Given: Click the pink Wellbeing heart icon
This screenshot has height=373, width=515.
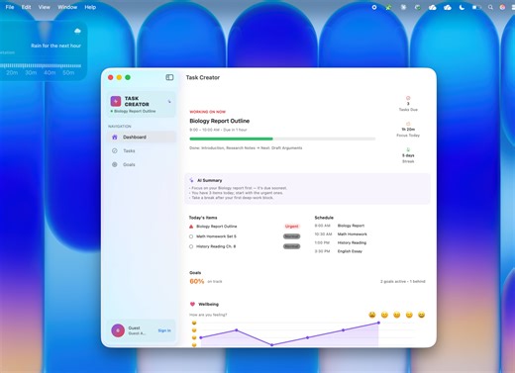Looking at the screenshot, I should point(192,304).
